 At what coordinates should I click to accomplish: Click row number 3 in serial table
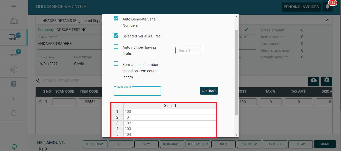pos(117,123)
